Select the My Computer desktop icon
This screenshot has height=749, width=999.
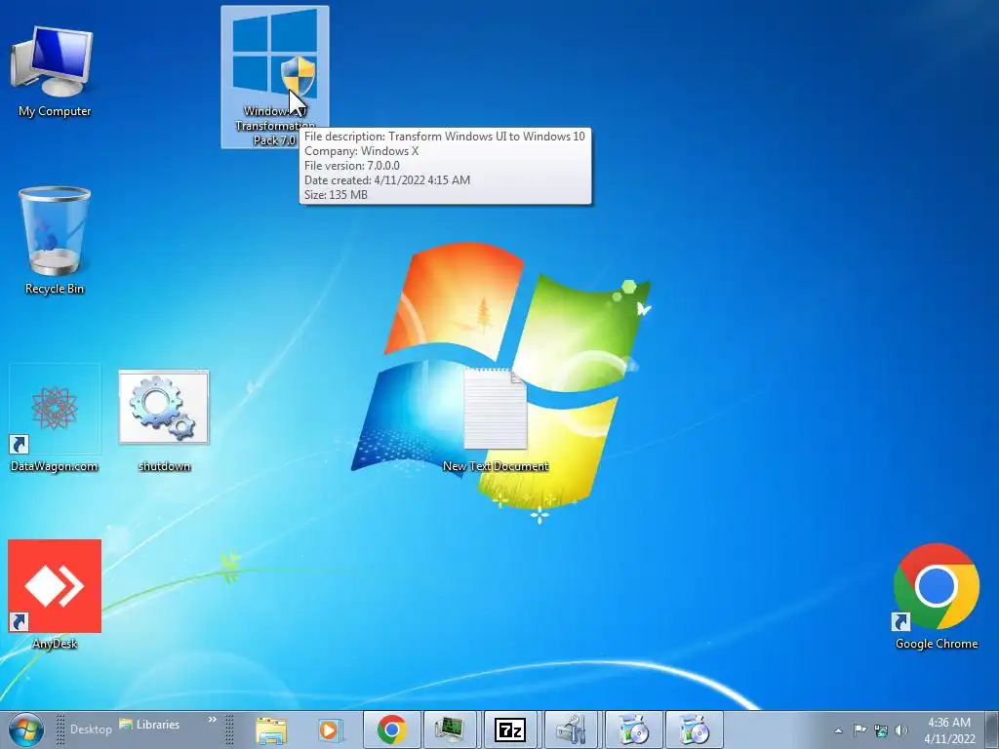[x=55, y=71]
